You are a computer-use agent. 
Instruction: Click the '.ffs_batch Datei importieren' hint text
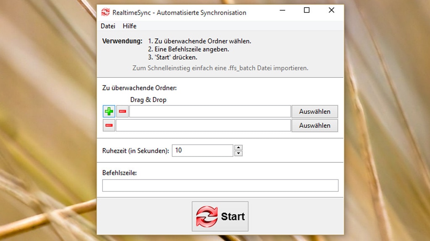[268, 68]
